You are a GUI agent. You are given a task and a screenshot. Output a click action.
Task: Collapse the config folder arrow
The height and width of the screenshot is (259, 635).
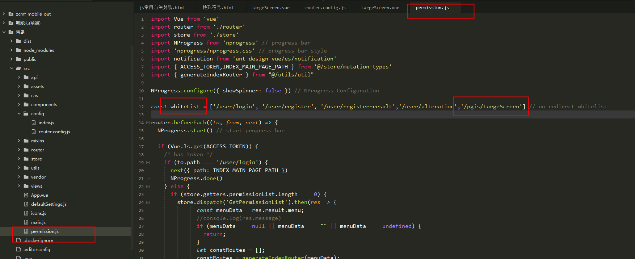pos(19,113)
